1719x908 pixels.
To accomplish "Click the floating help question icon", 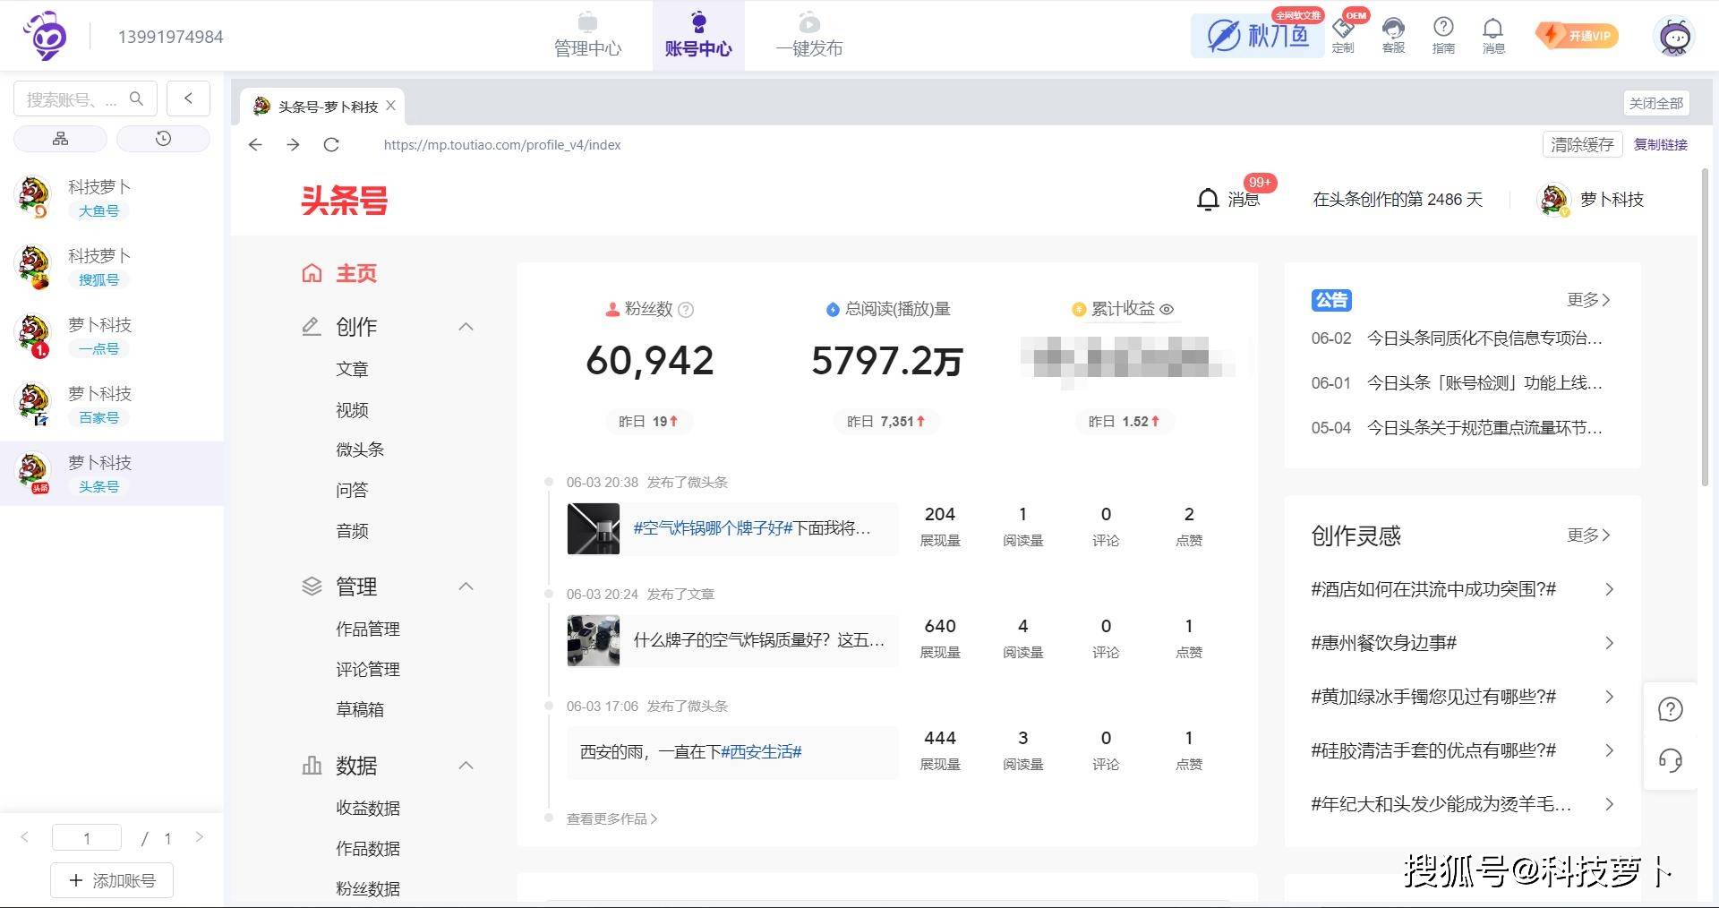I will point(1670,710).
